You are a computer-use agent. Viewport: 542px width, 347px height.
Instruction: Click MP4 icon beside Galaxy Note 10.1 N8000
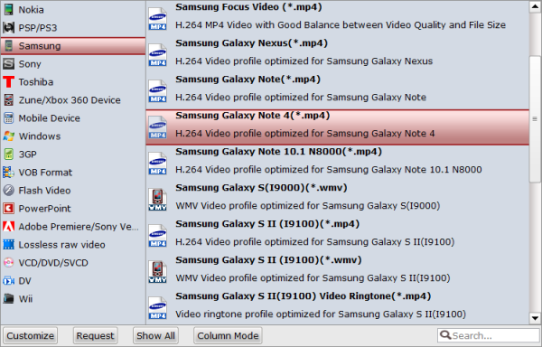tap(157, 164)
